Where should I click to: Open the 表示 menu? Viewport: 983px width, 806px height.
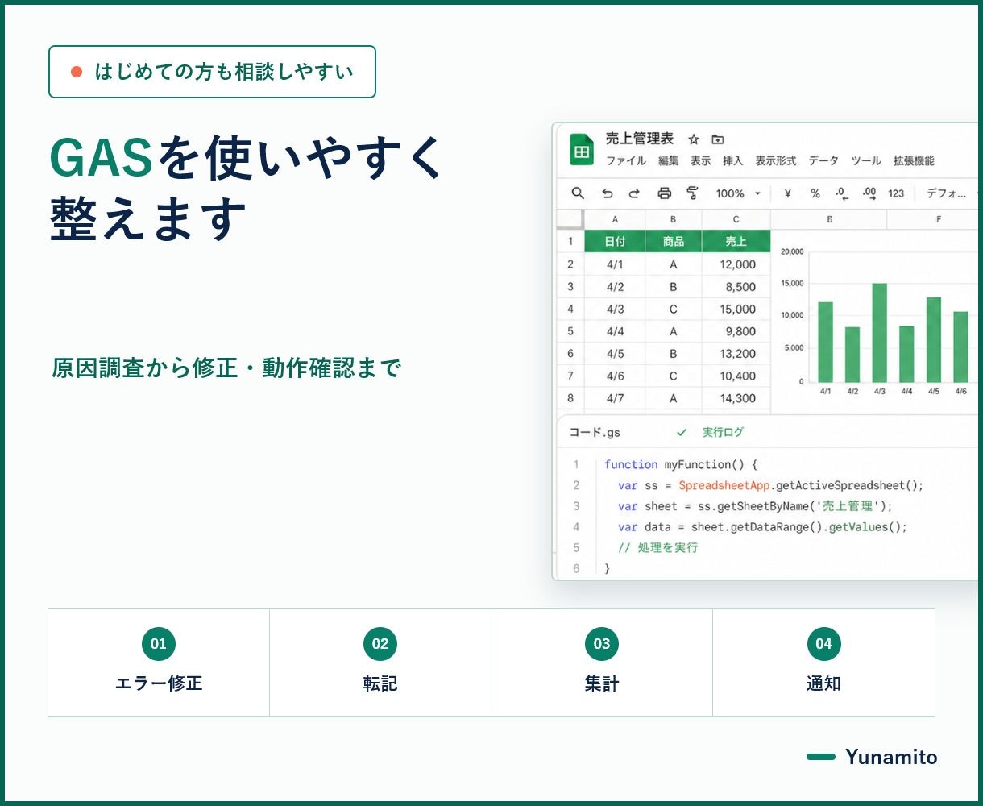click(701, 161)
